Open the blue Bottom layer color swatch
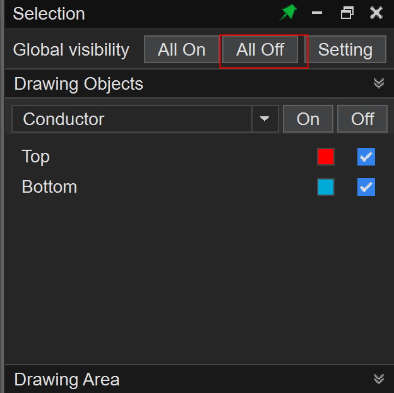This screenshot has height=393, width=394. (x=326, y=187)
